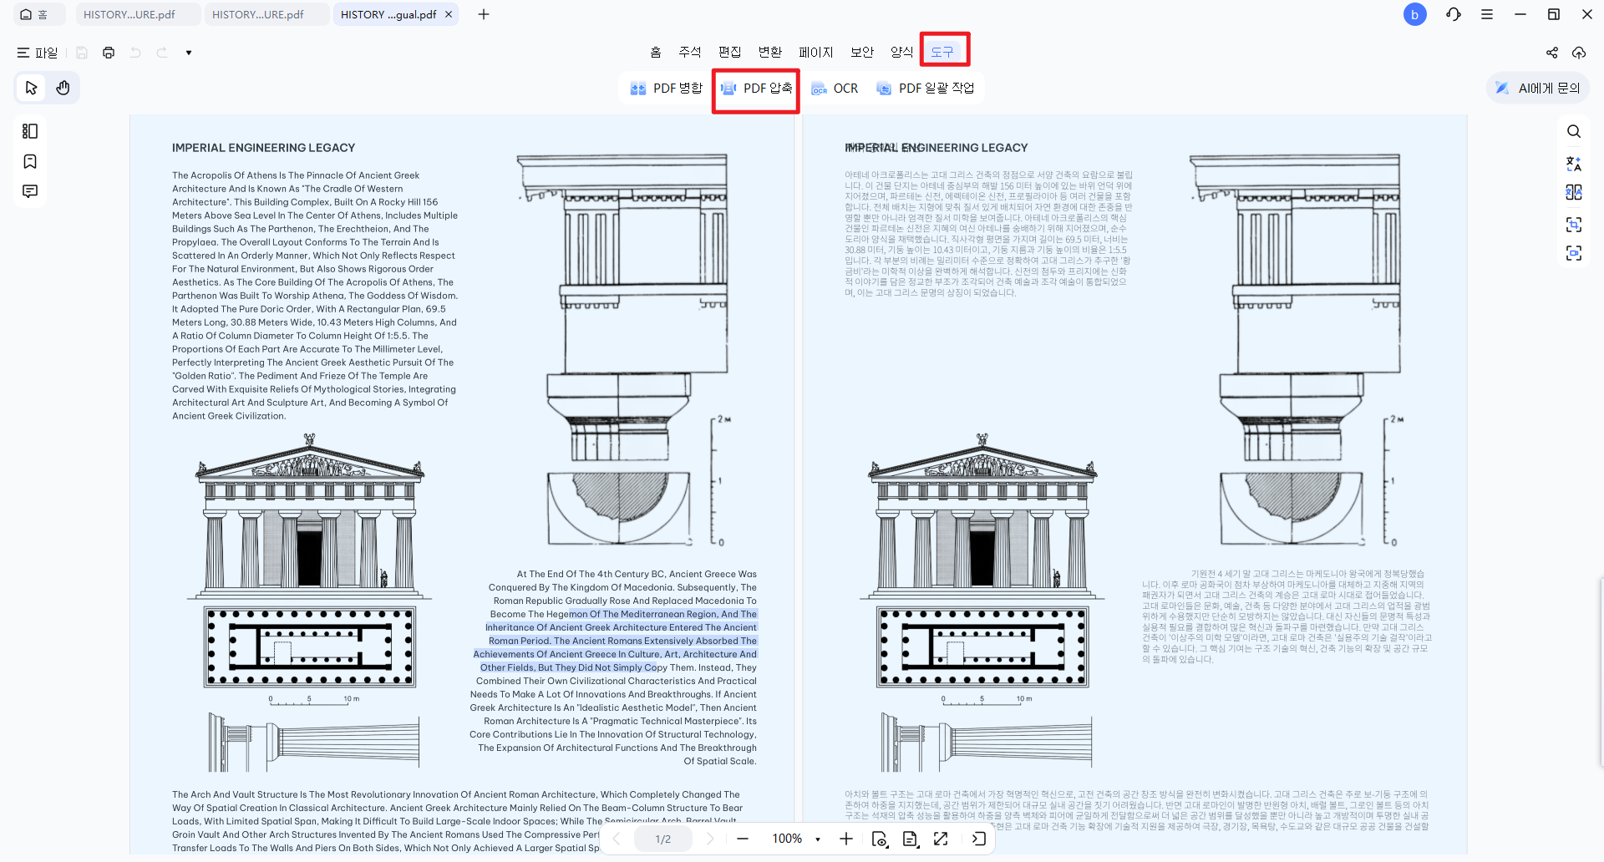This screenshot has width=1604, height=862.
Task: Switch to the 변환 convert tab
Action: click(770, 52)
